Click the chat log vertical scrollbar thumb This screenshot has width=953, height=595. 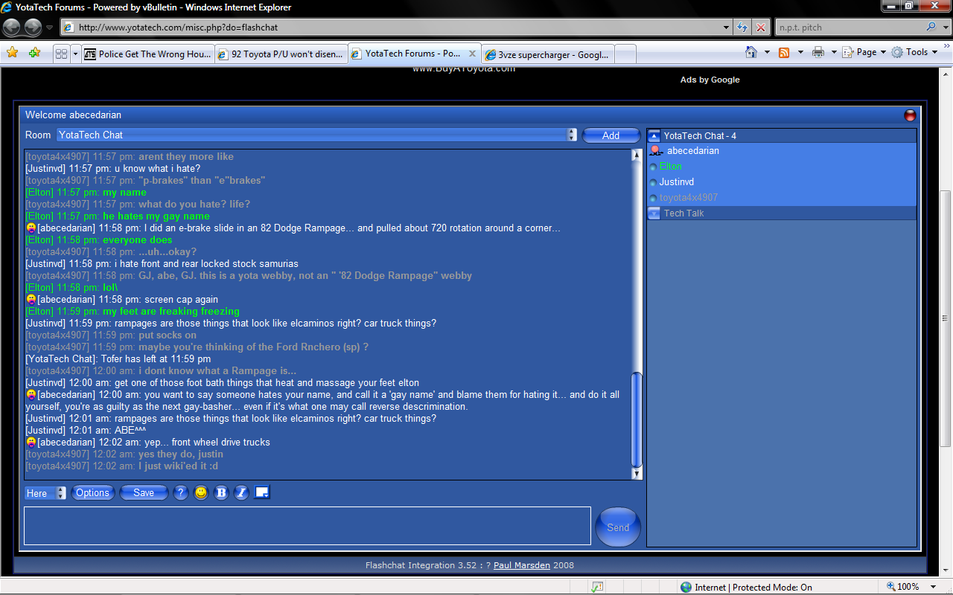[x=637, y=419]
